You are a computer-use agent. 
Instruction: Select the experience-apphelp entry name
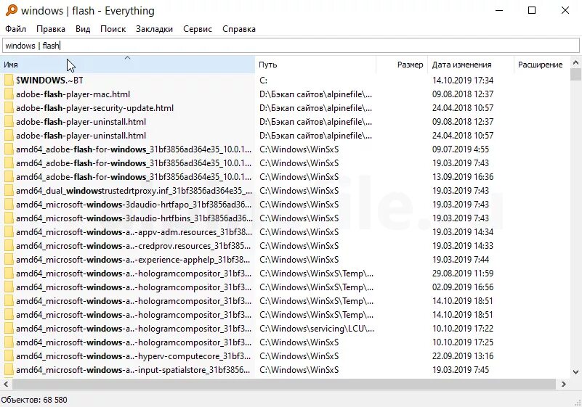[x=133, y=260]
